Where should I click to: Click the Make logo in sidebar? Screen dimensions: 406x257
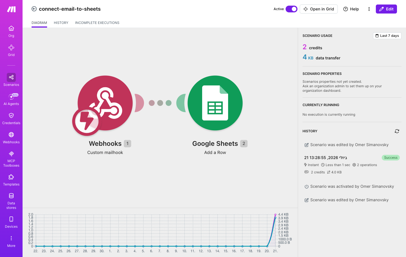[11, 9]
